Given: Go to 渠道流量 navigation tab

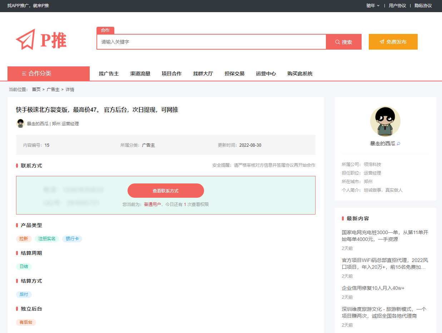Looking at the screenshot, I should (140, 74).
